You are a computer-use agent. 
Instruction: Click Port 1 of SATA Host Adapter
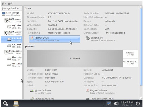63,21
